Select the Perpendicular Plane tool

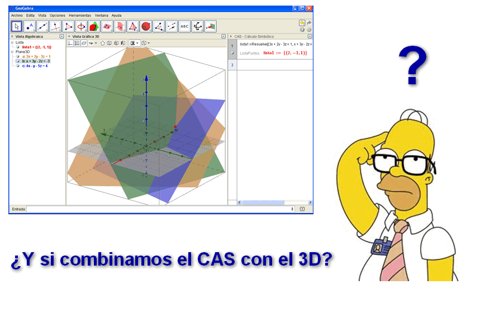[120, 27]
